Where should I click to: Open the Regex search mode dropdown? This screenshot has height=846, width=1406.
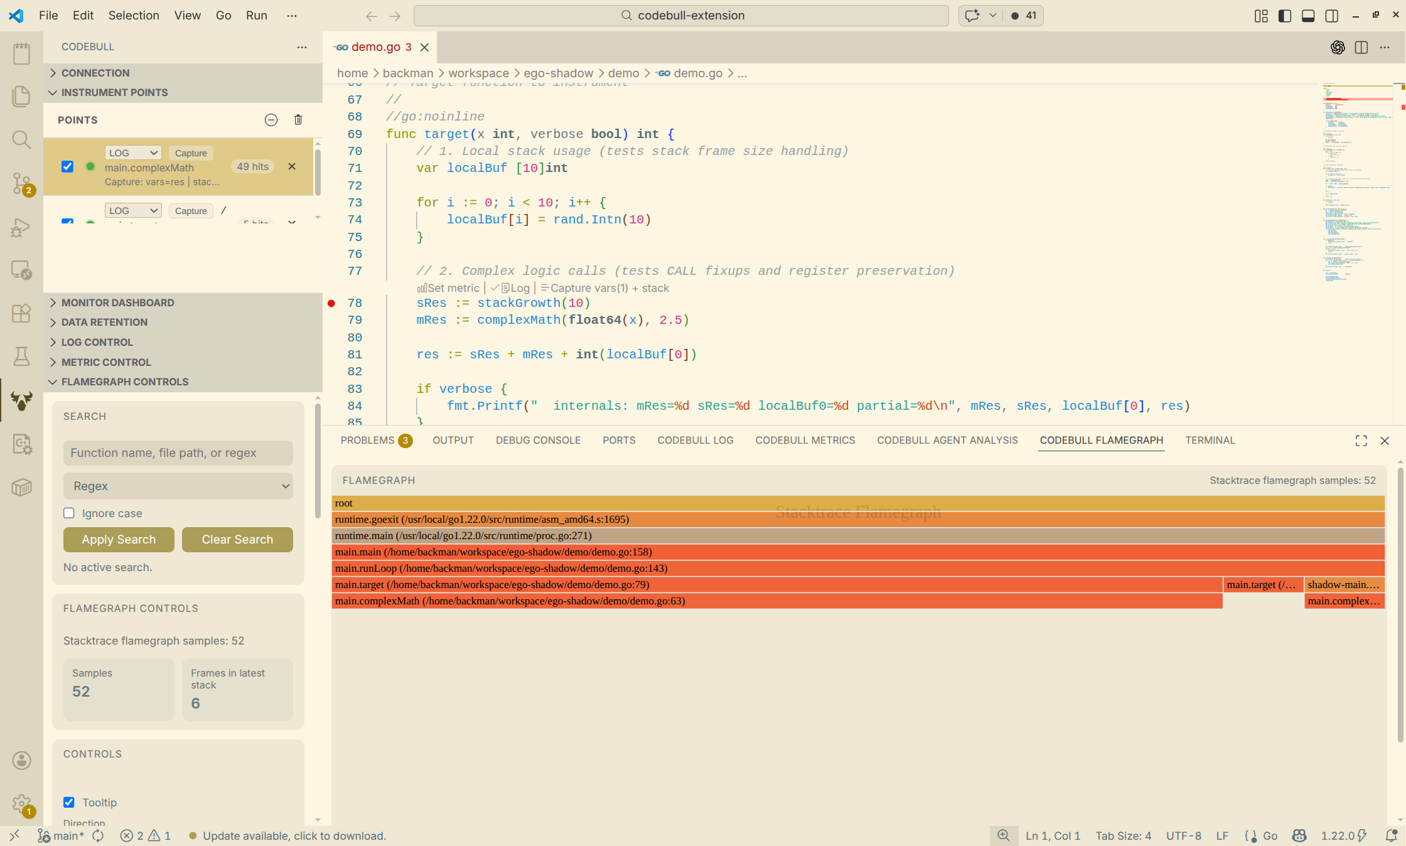pyautogui.click(x=178, y=486)
